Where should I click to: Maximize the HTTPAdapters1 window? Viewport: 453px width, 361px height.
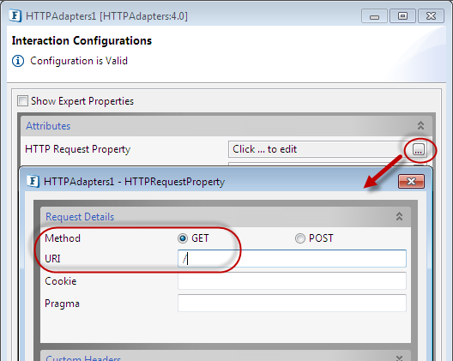(x=402, y=16)
